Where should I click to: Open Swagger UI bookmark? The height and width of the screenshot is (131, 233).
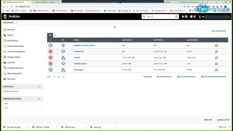(x=125, y=11)
